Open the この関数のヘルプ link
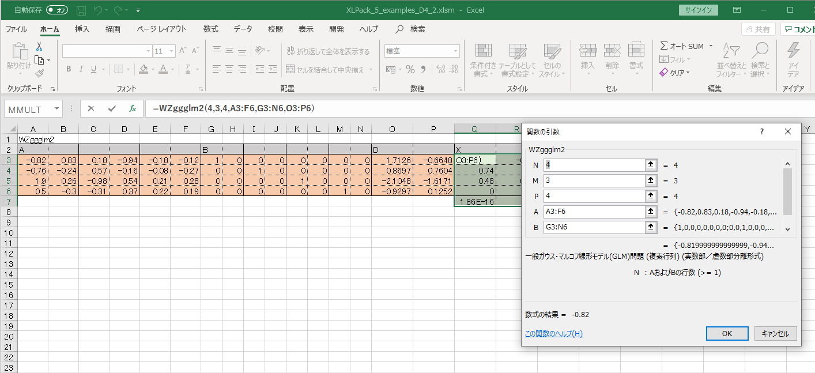This screenshot has width=815, height=373. click(553, 334)
